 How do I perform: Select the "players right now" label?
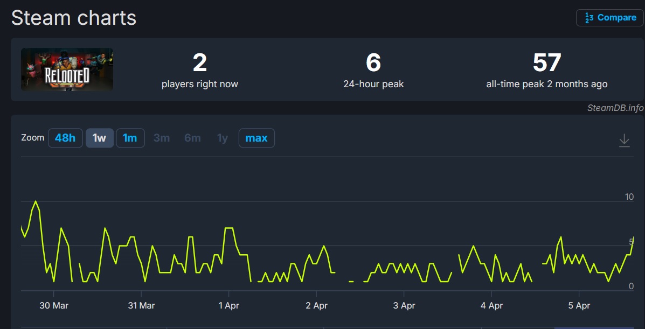[x=200, y=85]
